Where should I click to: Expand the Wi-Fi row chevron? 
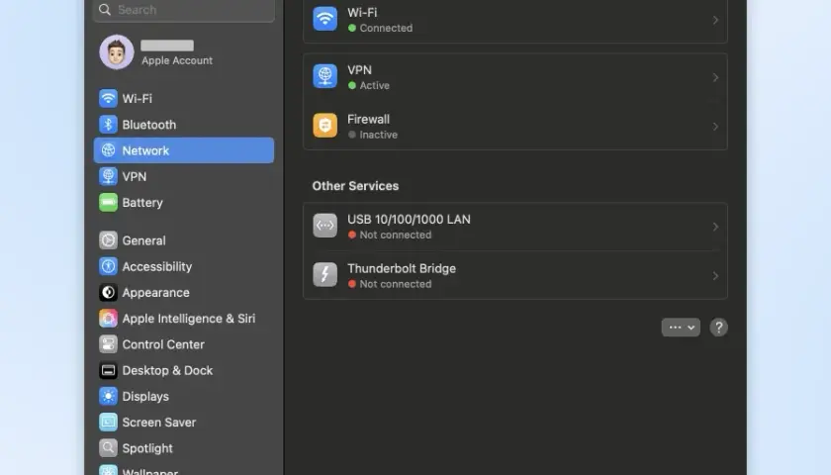[x=715, y=20]
